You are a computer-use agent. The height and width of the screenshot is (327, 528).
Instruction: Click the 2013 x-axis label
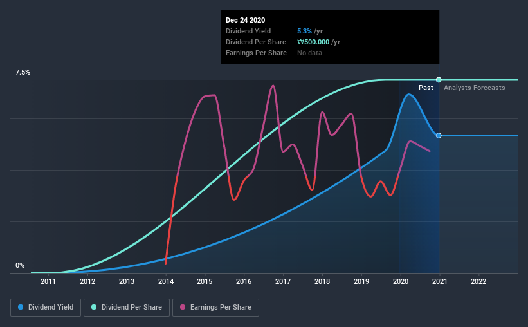click(127, 281)
